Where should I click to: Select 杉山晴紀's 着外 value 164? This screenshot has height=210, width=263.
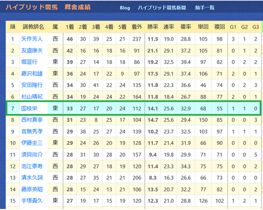pyautogui.click(x=137, y=97)
